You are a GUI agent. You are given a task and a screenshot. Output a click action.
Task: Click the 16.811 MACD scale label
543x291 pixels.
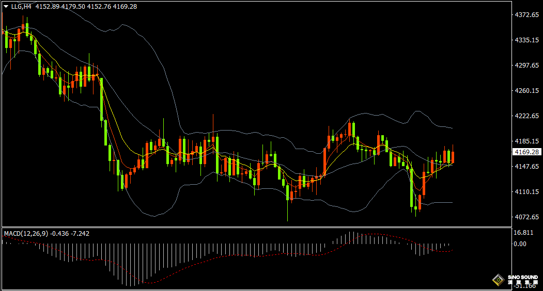point(523,233)
